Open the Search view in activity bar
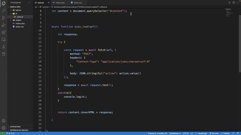241x135 pixels. tap(3, 10)
